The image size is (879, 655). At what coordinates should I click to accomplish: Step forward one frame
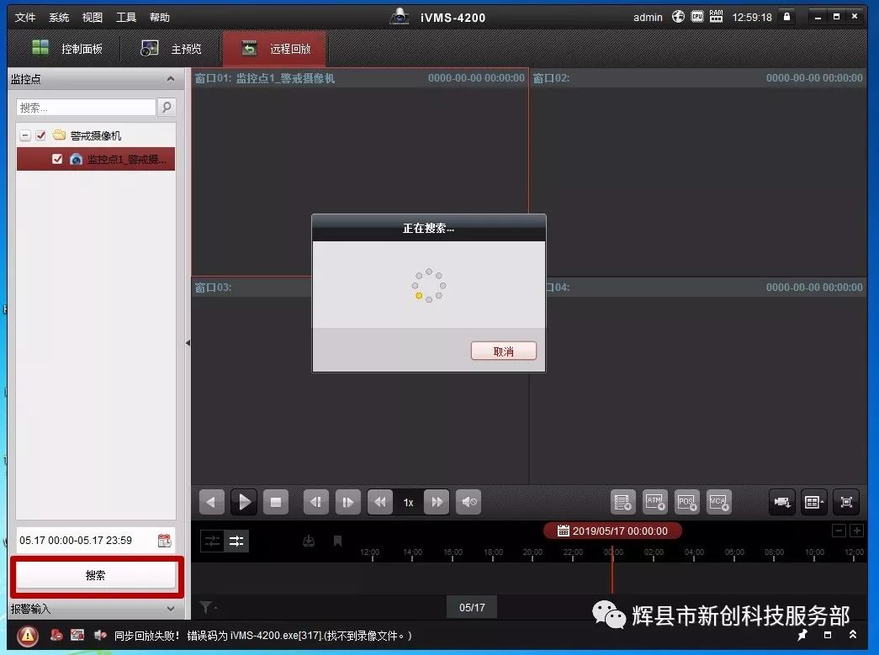click(x=347, y=502)
